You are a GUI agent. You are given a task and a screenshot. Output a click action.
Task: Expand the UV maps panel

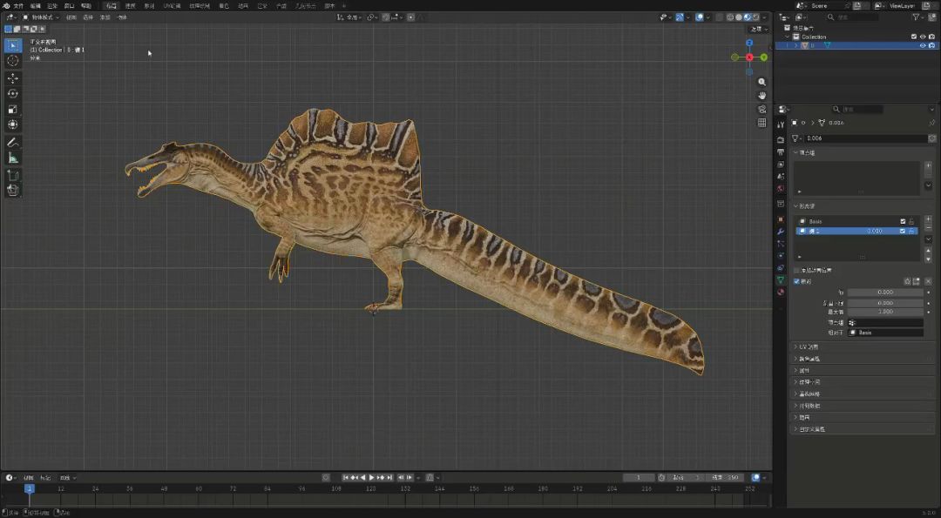(809, 346)
